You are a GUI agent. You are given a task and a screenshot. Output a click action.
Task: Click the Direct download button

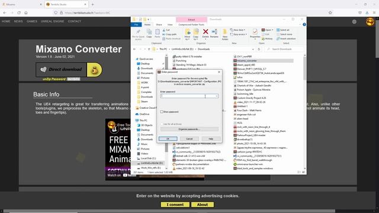click(62, 70)
